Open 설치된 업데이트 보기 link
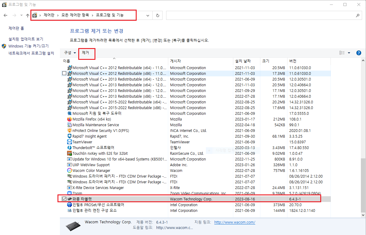The height and width of the screenshot is (235, 366). click(x=26, y=39)
